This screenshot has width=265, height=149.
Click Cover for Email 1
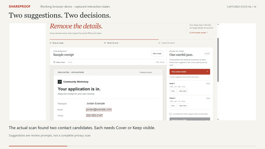coord(173,91)
